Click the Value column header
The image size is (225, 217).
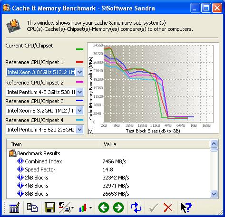154,144
